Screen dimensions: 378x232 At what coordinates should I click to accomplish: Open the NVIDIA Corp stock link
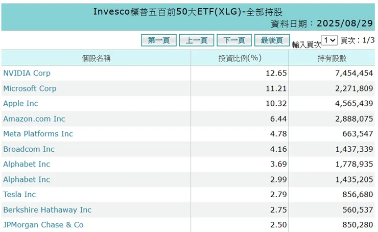27,73
